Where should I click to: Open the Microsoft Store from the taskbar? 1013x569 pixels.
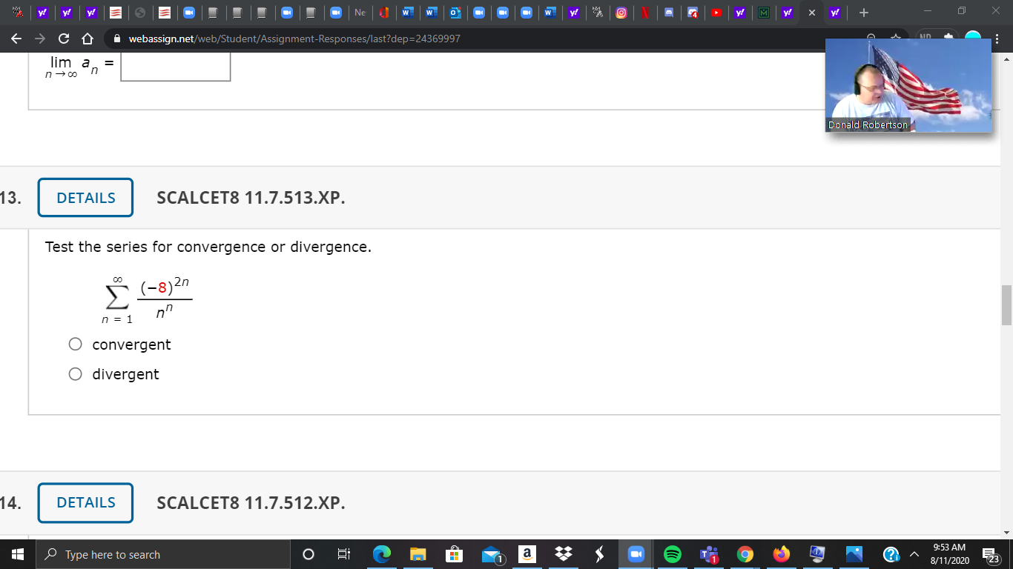point(455,554)
